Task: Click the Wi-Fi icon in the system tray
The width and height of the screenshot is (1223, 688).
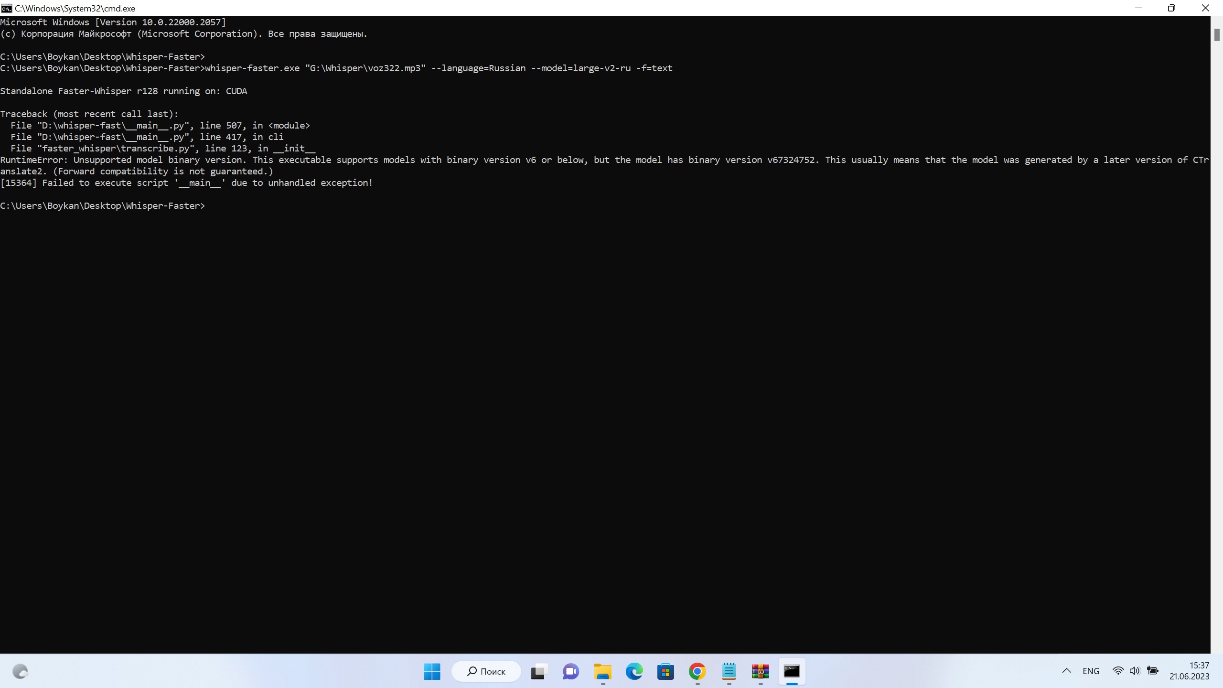Action: 1118,671
